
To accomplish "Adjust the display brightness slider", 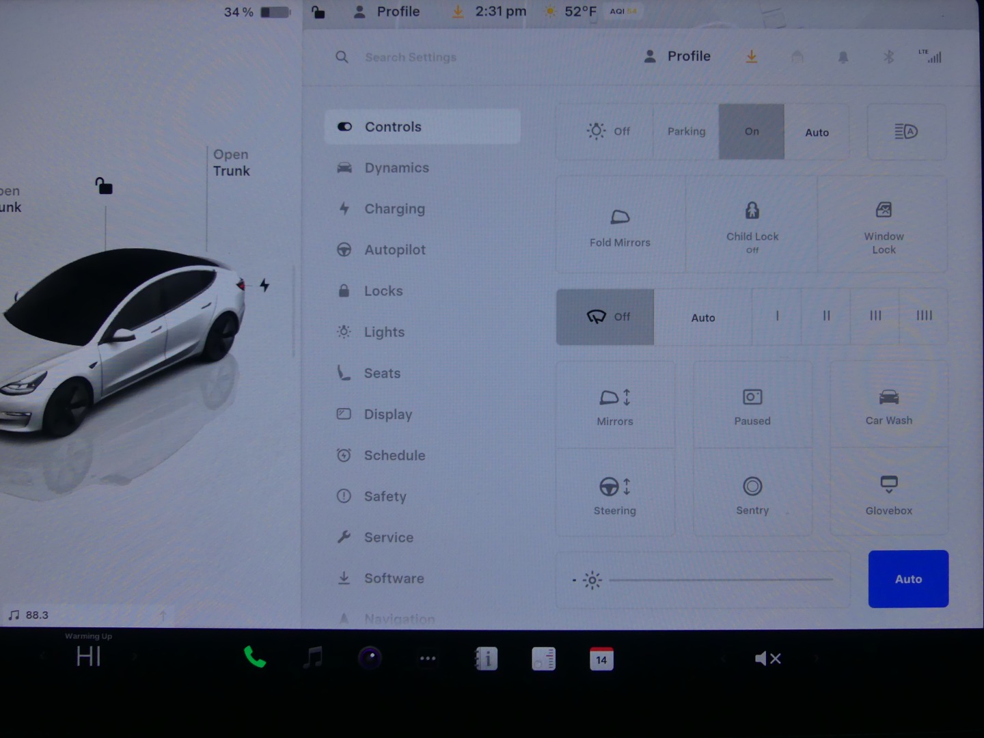I will pyautogui.click(x=720, y=579).
